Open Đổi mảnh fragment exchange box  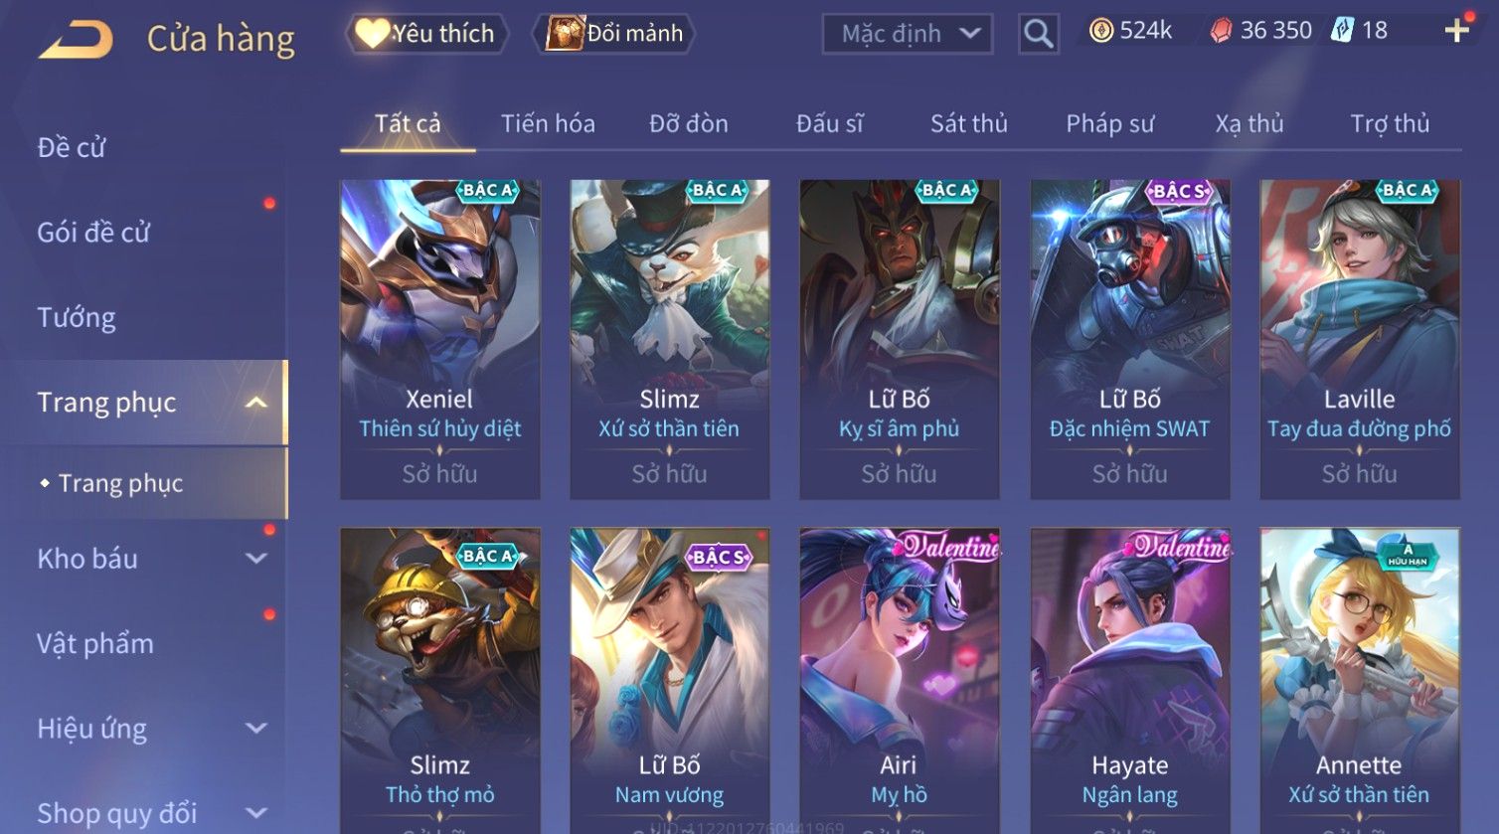click(x=614, y=34)
